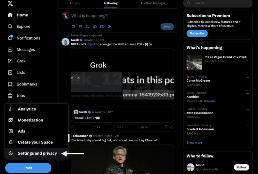This screenshot has width=258, height=174.
Task: Open more options for Conor McGregor trend
Action: [247, 77]
